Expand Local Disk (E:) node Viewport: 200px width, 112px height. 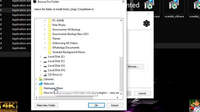click(40, 57)
